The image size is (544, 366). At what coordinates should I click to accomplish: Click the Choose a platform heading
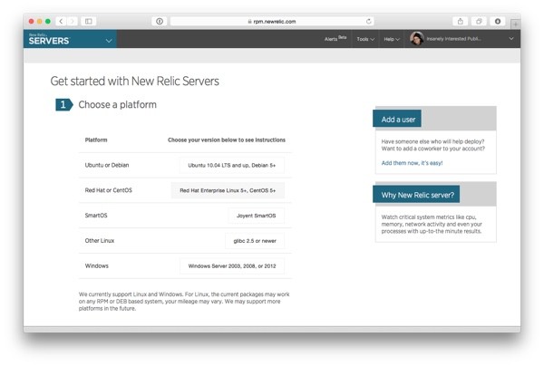(x=117, y=104)
